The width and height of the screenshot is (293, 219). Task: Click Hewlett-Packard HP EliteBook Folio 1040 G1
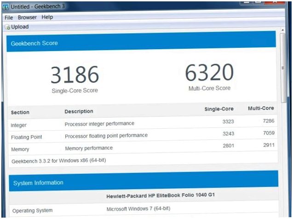click(161, 196)
